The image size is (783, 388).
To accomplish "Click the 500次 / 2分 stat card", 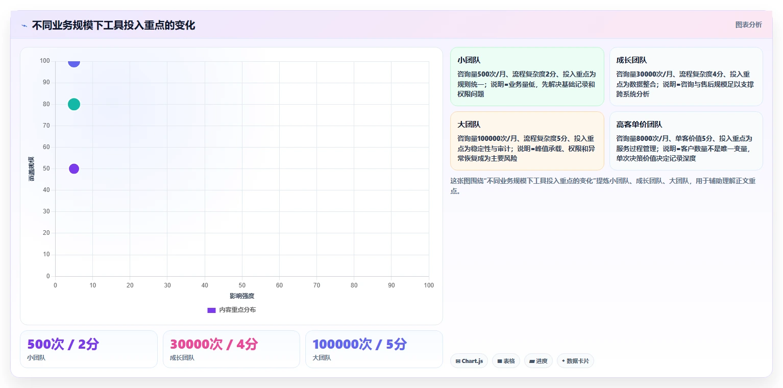I will pos(89,349).
